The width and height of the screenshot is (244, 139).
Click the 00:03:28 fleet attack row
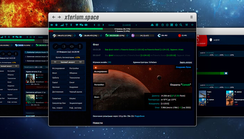point(142,50)
